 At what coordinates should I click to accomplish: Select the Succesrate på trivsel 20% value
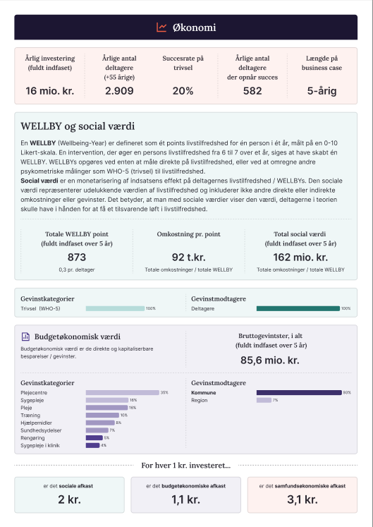point(183,91)
